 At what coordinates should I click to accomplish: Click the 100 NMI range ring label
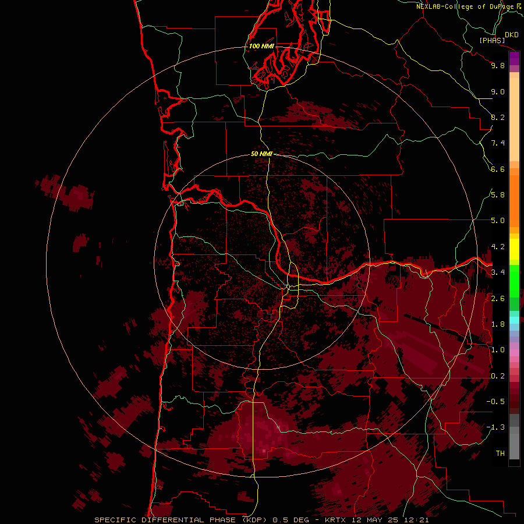261,46
